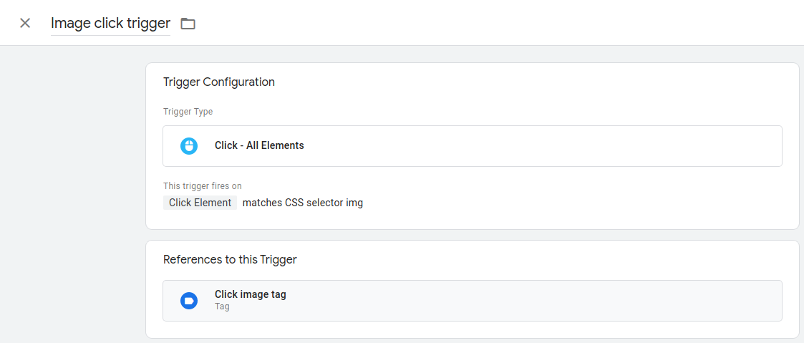The width and height of the screenshot is (804, 343).
Task: Click the "Click Element" variable chip
Action: [200, 203]
